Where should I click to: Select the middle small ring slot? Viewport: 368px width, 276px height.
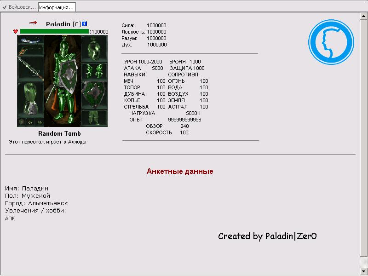pyautogui.click(x=30, y=122)
